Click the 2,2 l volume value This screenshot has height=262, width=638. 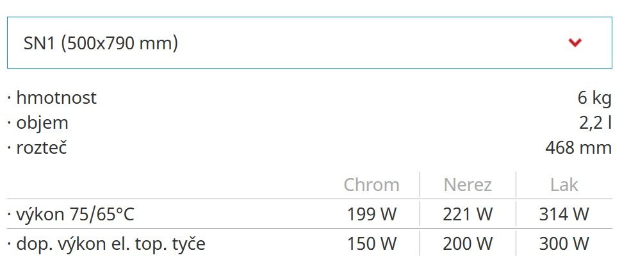click(x=595, y=123)
